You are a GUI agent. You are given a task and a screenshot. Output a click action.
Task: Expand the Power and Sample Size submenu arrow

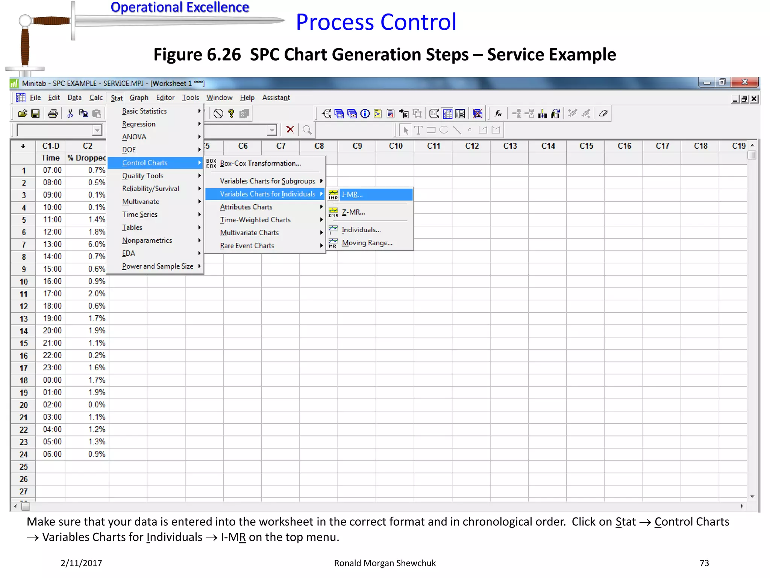(199, 266)
